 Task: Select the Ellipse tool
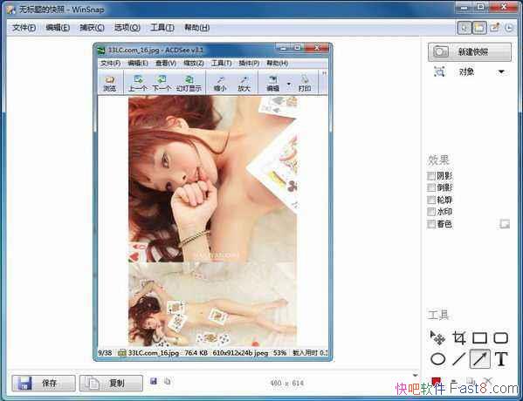tap(437, 359)
